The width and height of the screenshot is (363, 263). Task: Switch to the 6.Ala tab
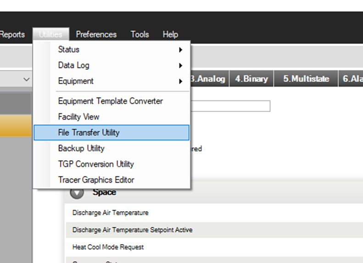tap(351, 78)
